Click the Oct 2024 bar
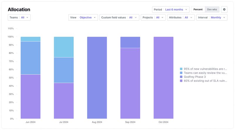 pos(163,78)
